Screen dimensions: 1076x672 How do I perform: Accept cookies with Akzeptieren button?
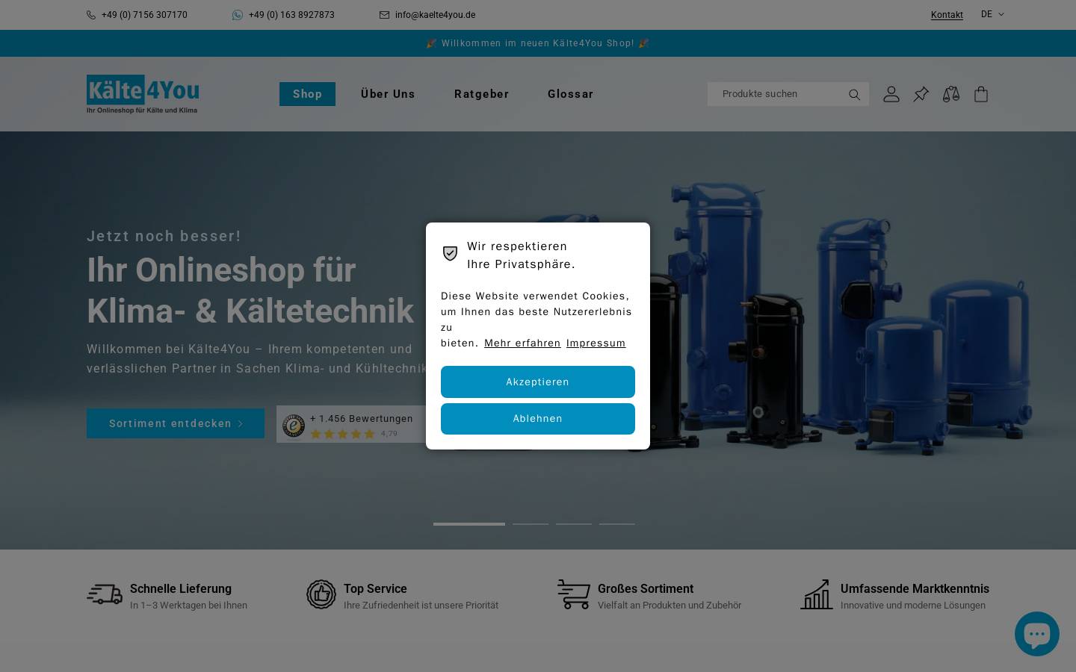pyautogui.click(x=538, y=382)
